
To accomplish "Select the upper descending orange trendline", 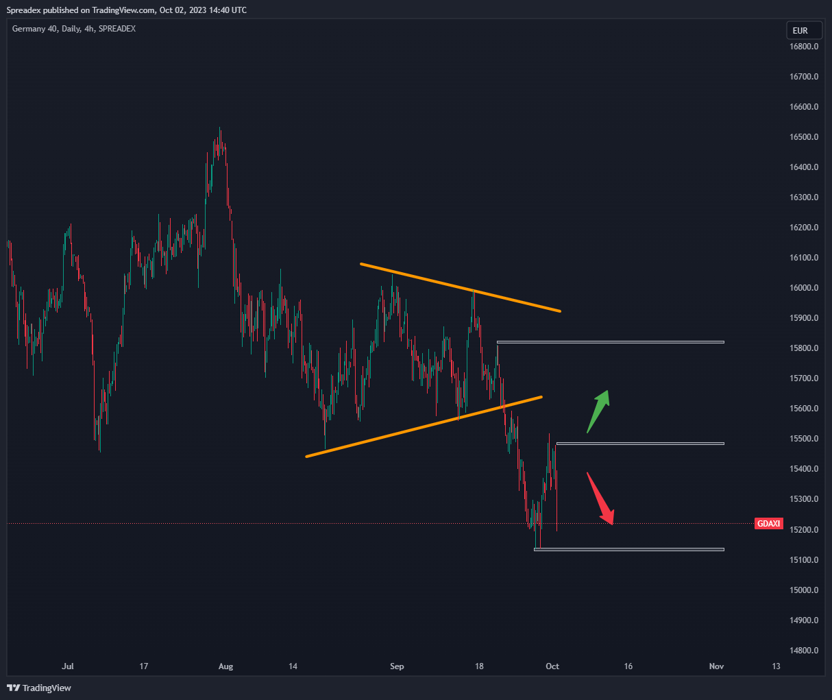I will tap(461, 287).
